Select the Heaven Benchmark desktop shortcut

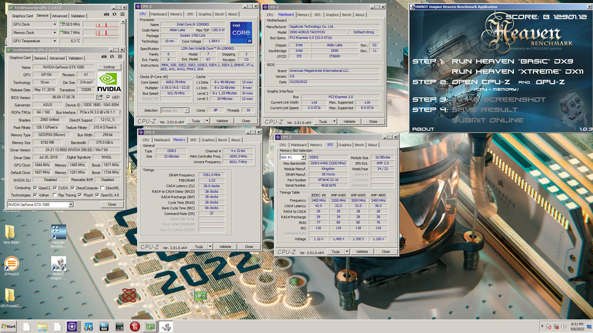[x=58, y=236]
